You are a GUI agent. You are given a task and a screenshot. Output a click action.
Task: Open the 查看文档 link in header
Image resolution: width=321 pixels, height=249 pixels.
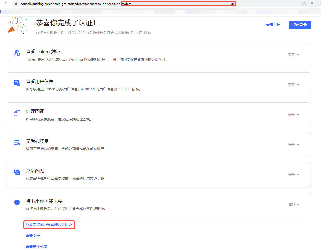tap(273, 25)
